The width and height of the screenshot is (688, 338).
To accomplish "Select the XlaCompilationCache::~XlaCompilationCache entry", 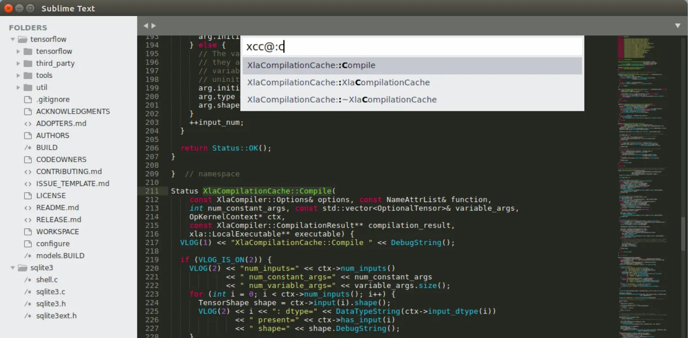I will click(x=341, y=99).
